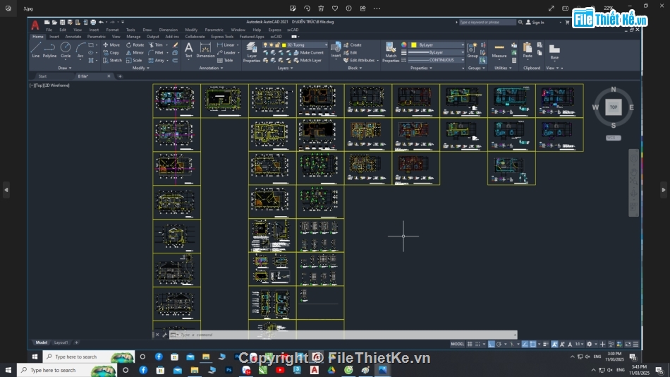Click Edit Attributes button
The width and height of the screenshot is (670, 377).
[359, 60]
